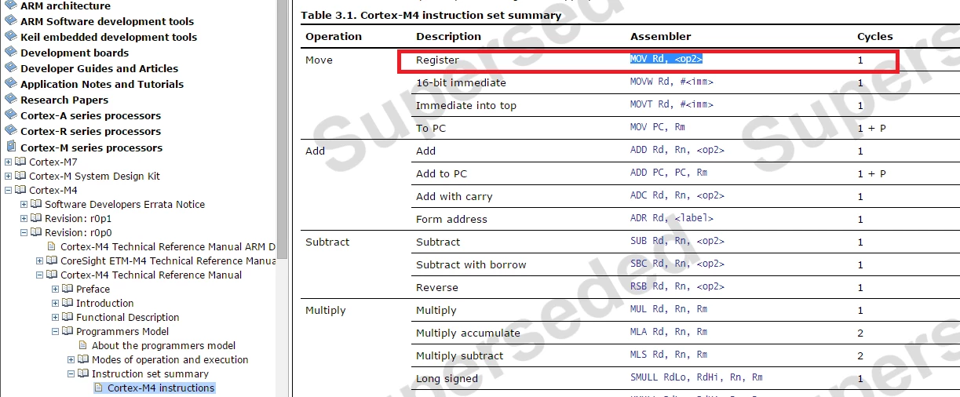Collapse the Programmers Model node
This screenshot has height=397, width=960.
click(56, 332)
